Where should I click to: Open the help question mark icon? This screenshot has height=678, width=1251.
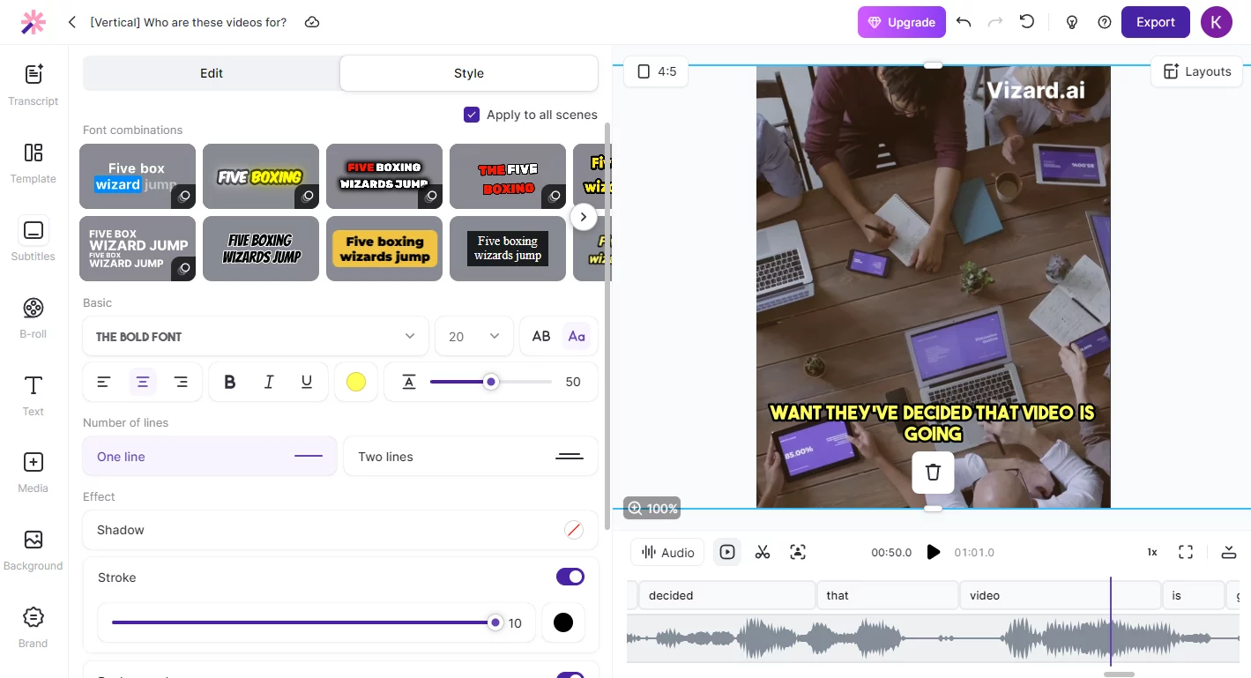tap(1105, 22)
